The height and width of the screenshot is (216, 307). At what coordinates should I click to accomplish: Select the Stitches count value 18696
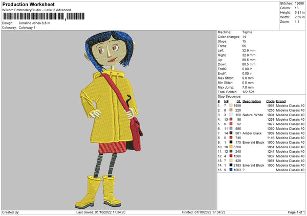(299, 4)
